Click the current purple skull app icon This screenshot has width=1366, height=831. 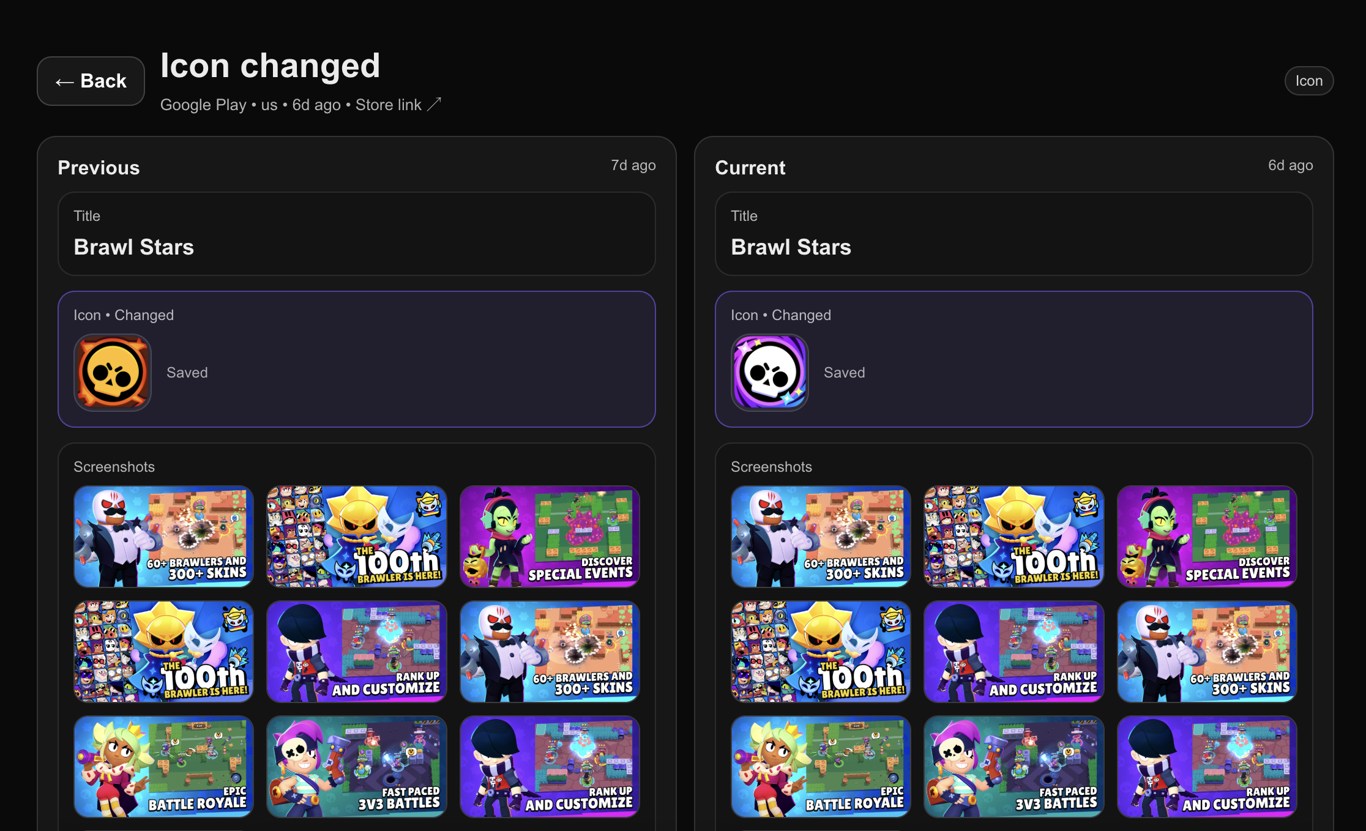pos(769,372)
